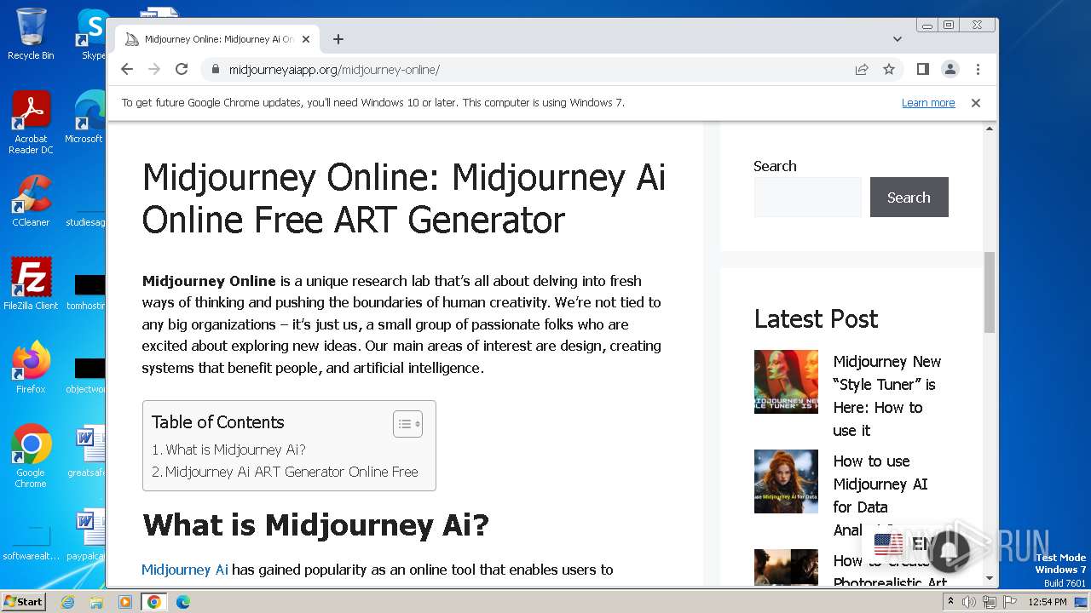
Task: Launch Internet Explorer from taskbar
Action: coord(67,602)
